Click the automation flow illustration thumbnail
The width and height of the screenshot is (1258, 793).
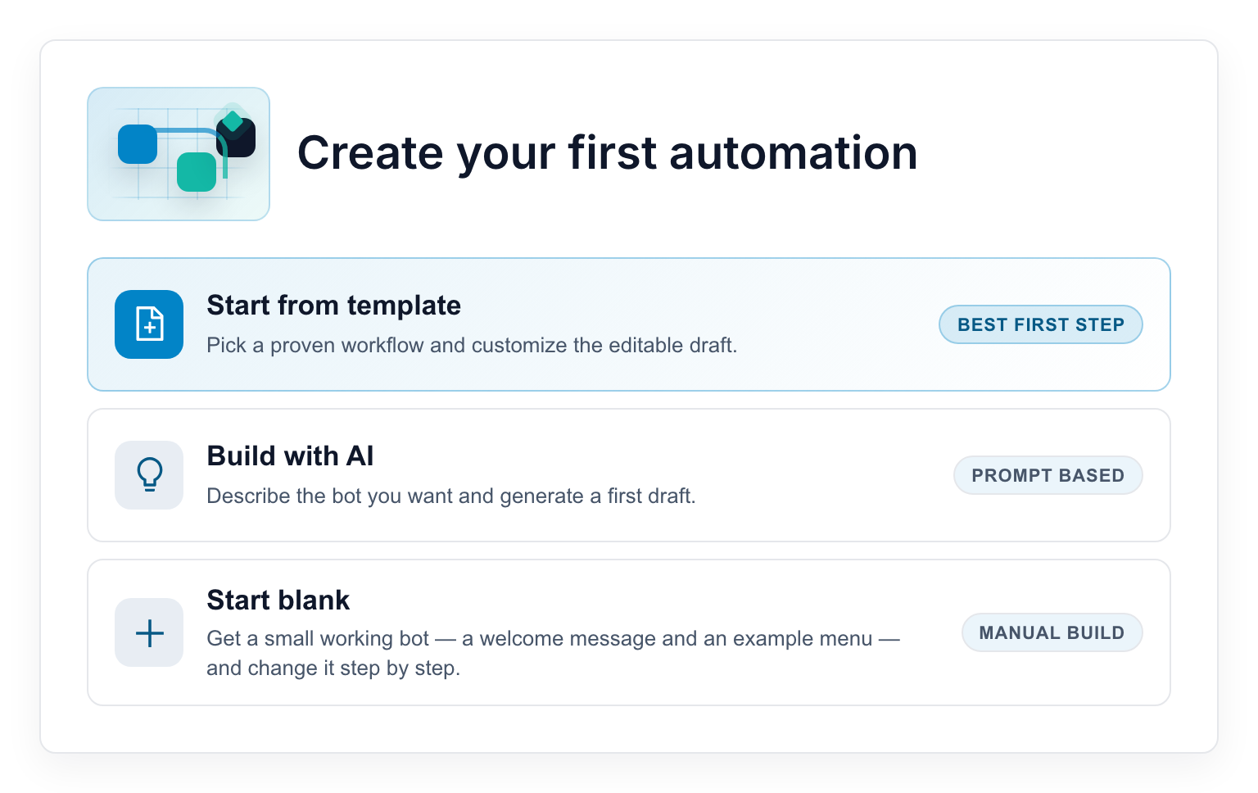pyautogui.click(x=179, y=154)
